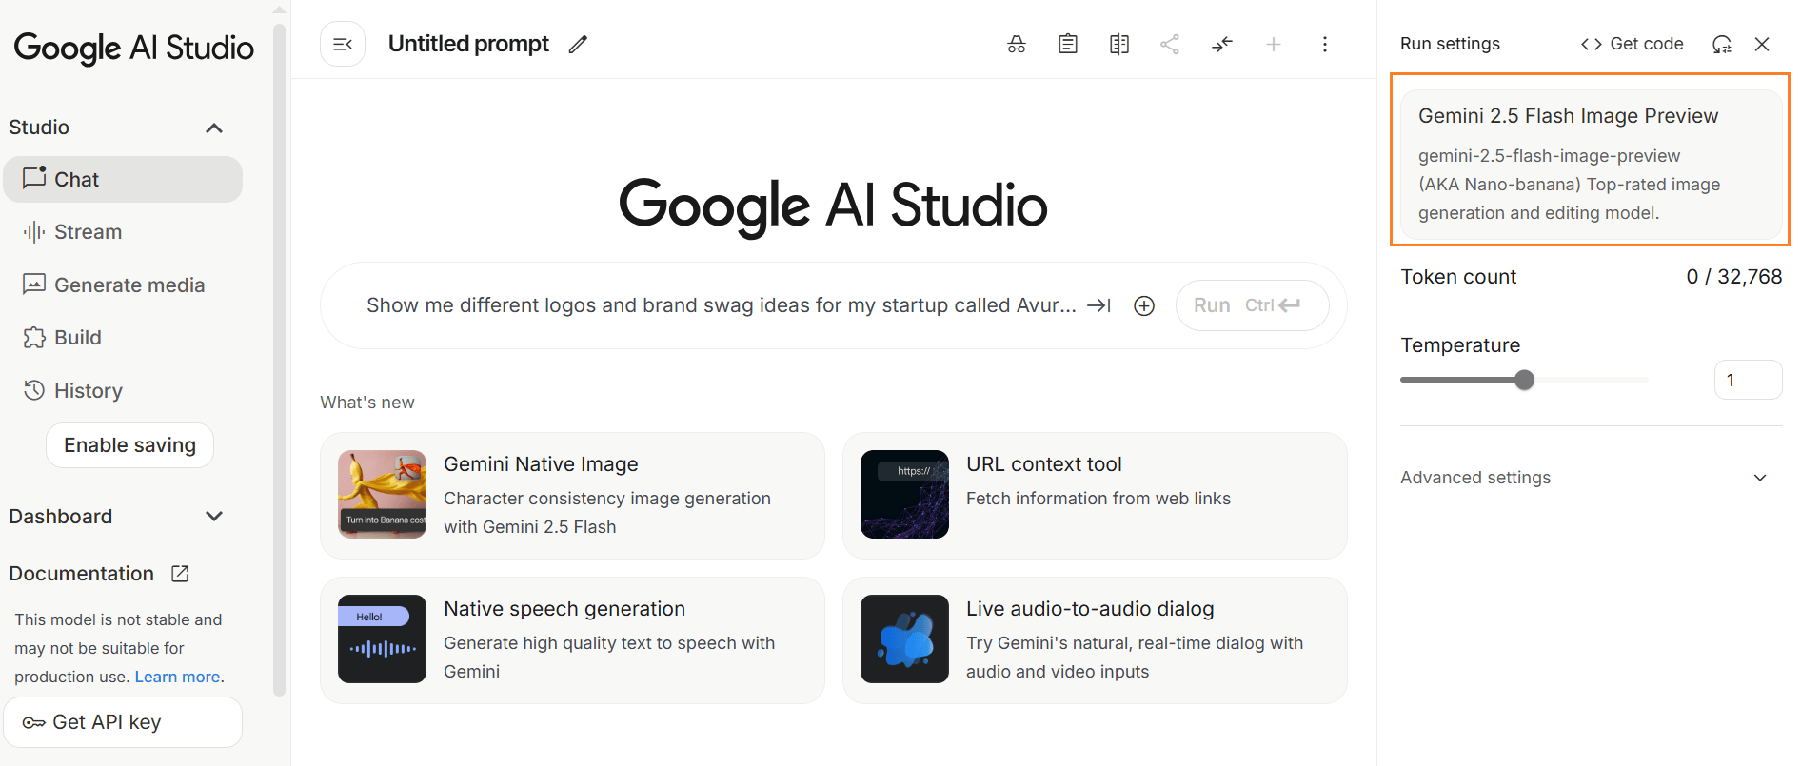The image size is (1801, 766).
Task: Click the Learn more link
Action: tap(177, 677)
